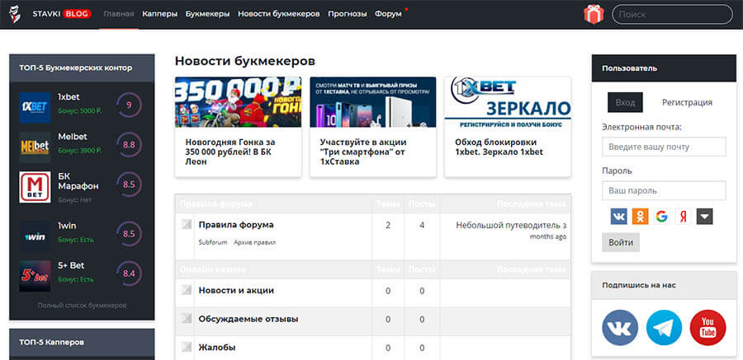
Task: Open Новогодняя Гонка за 350 000 article
Action: [x=231, y=152]
